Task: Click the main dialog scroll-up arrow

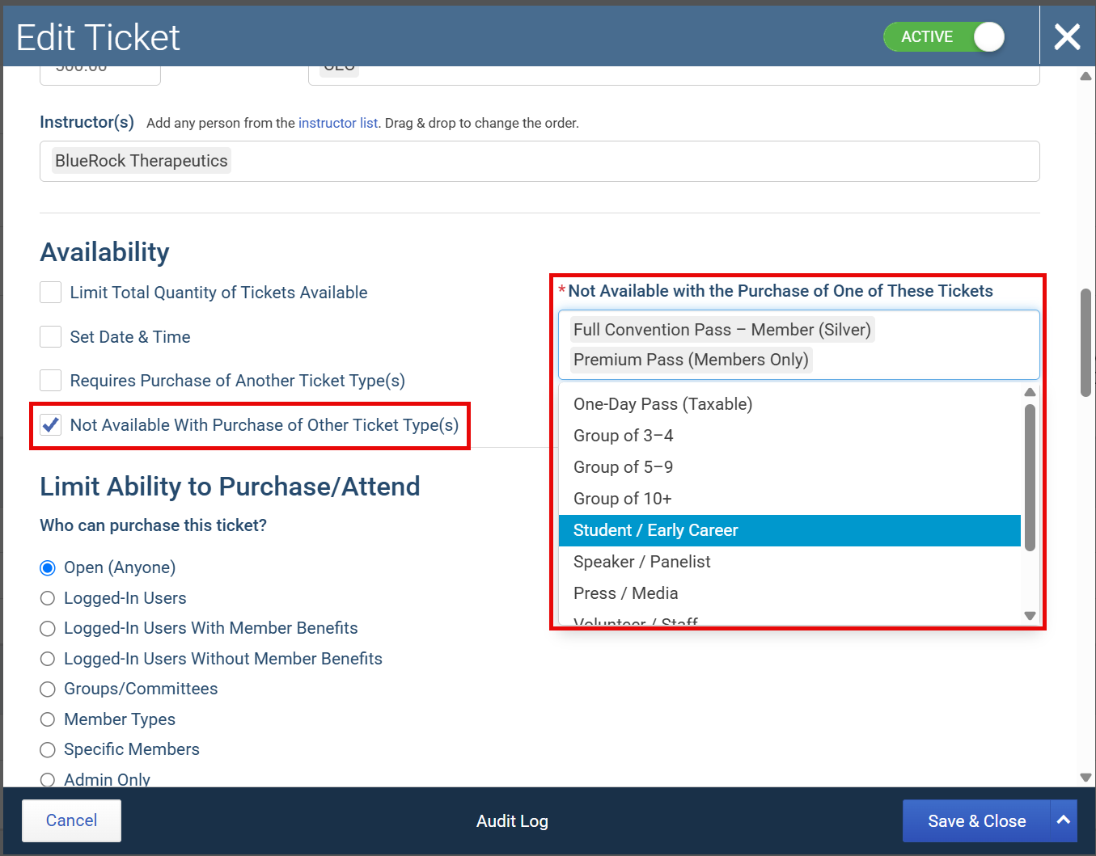Action: pyautogui.click(x=1085, y=76)
